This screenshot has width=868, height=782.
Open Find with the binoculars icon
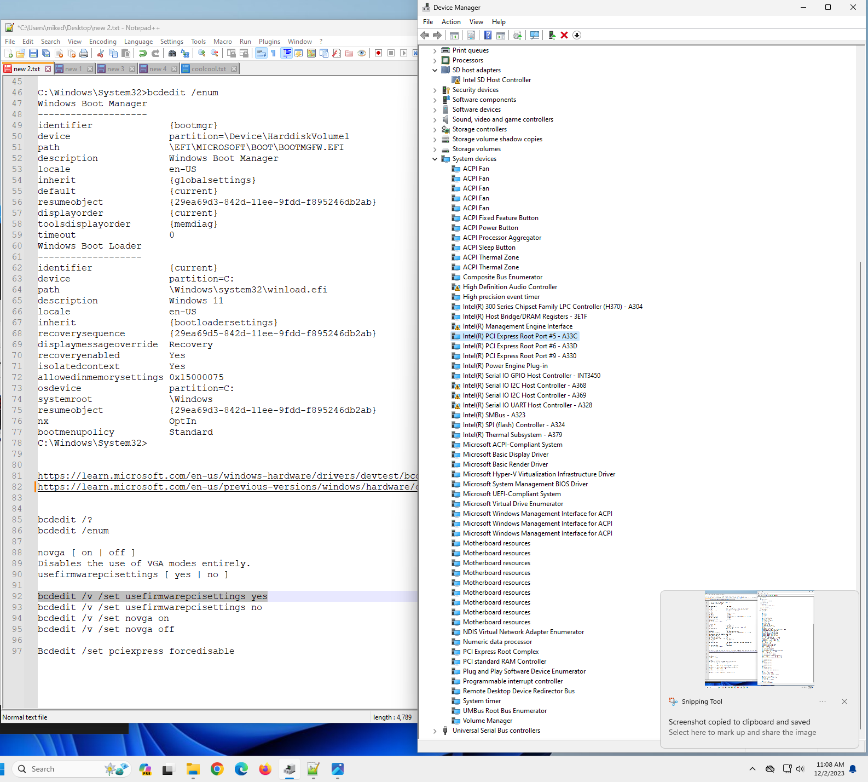(x=172, y=53)
